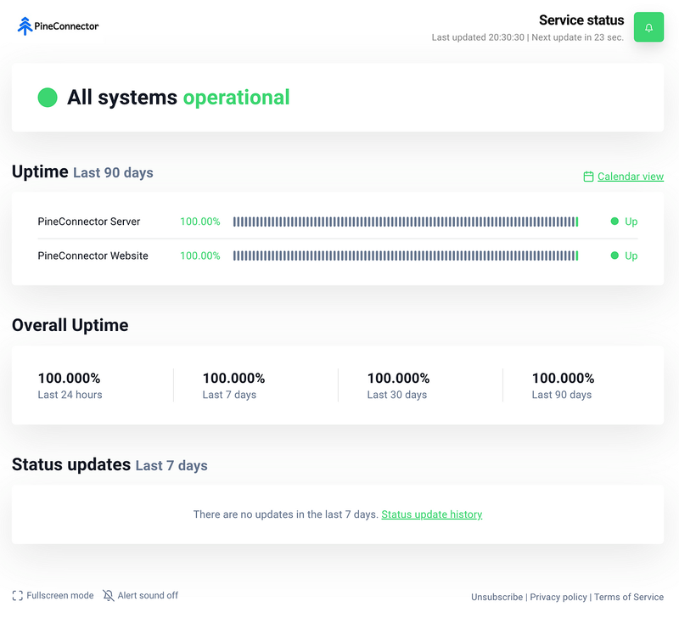The height and width of the screenshot is (618, 679).
Task: Toggle Fullscreen mode
Action: 53,595
